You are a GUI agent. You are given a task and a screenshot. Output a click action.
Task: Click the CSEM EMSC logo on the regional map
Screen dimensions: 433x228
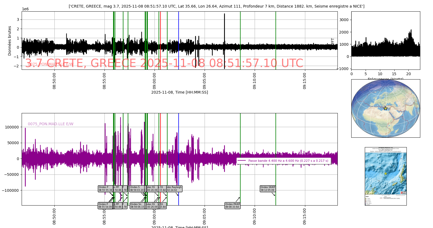[403, 193]
